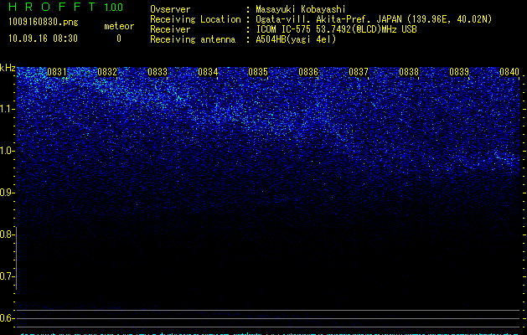Click the Ovserver label
Viewport: 527px width, 335px height.
[x=170, y=9]
